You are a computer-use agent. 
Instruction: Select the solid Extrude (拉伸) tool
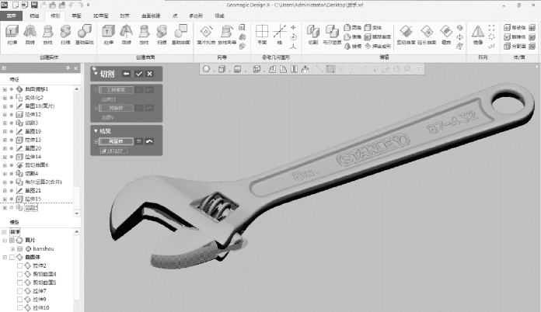(x=12, y=34)
